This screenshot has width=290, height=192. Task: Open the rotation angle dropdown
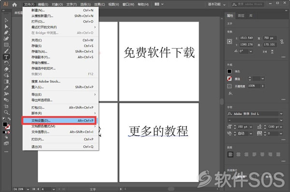251,51
